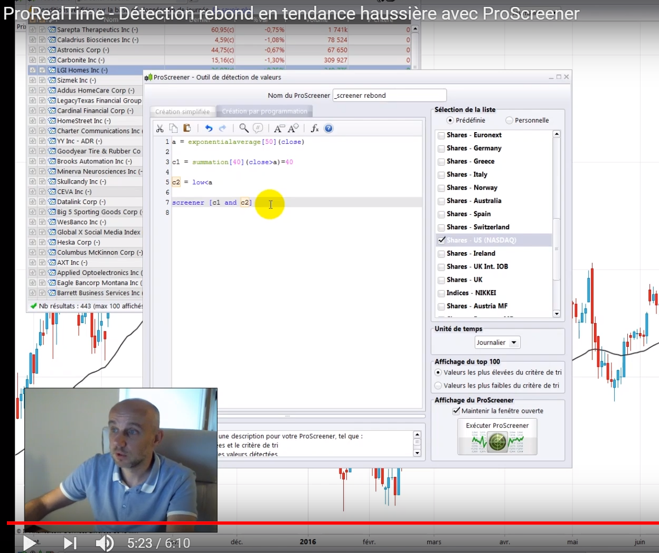Click Barrett Business Services Inc result
This screenshot has height=553, width=659.
pyautogui.click(x=99, y=293)
